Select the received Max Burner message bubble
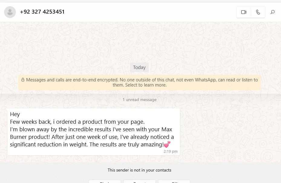 94,132
